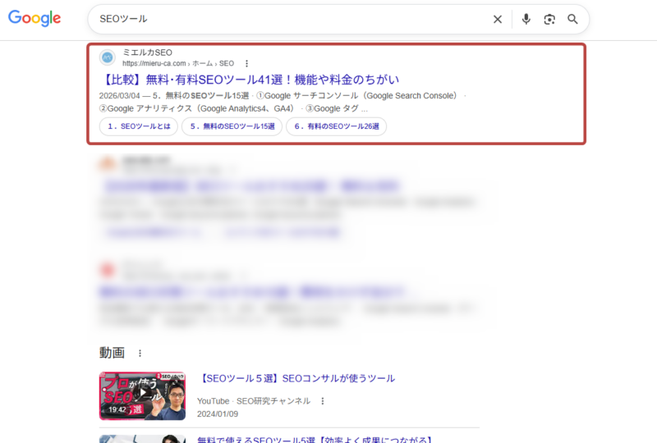This screenshot has height=443, width=657.
Task: Select the 5．無料のSEOツール15選 chip
Action: [x=232, y=126]
